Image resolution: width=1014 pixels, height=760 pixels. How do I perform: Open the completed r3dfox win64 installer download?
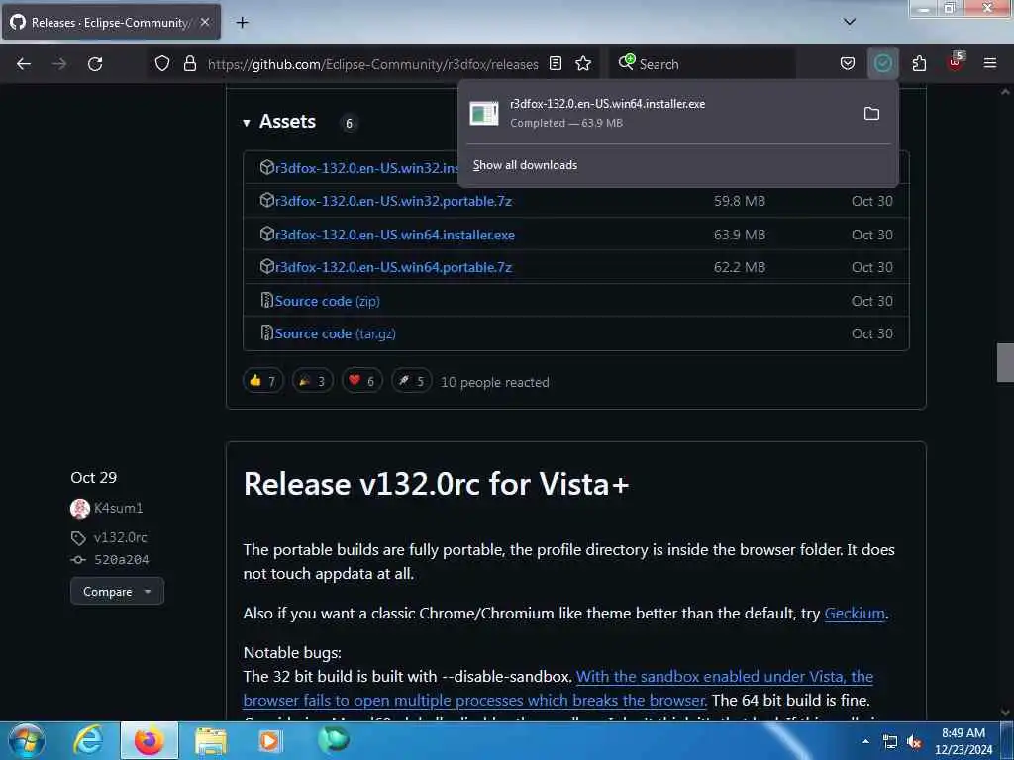[x=659, y=113]
